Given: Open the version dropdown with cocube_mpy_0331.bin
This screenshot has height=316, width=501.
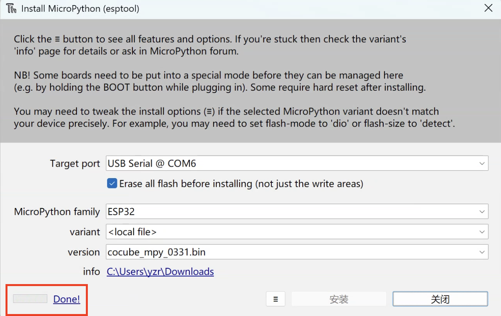Looking at the screenshot, I should (x=482, y=252).
